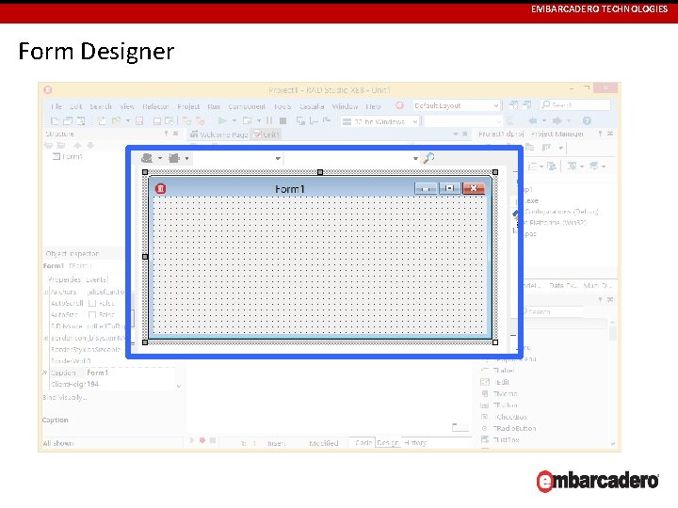The height and width of the screenshot is (508, 678).
Task: Click the record macro icon in status bar
Action: tap(202, 440)
